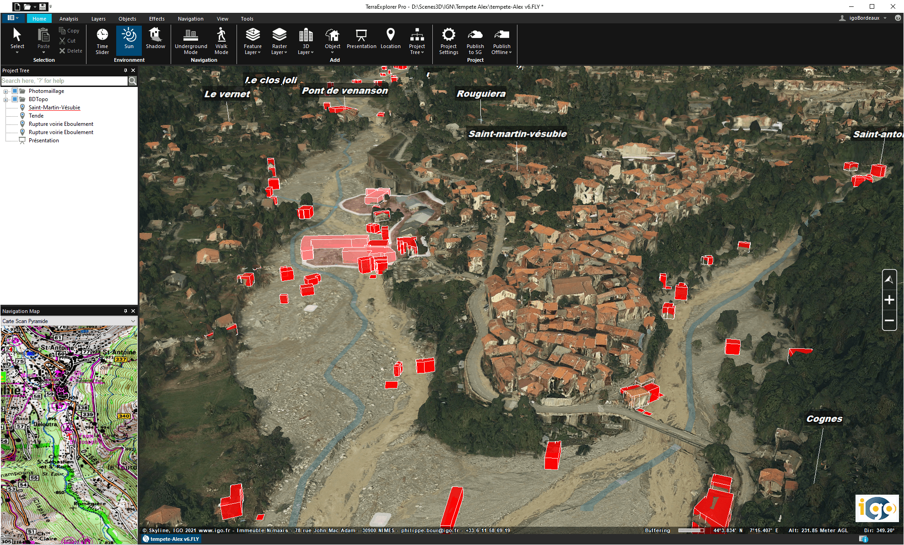Expand the Photomaillage tree node
The image size is (904, 545).
pyautogui.click(x=6, y=91)
